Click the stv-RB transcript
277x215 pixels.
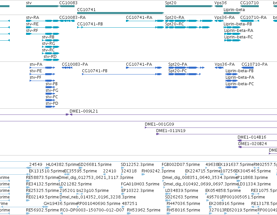click(x=51, y=40)
